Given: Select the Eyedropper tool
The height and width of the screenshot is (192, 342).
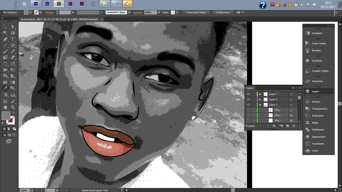Looking at the screenshot, I should [x=5, y=88].
